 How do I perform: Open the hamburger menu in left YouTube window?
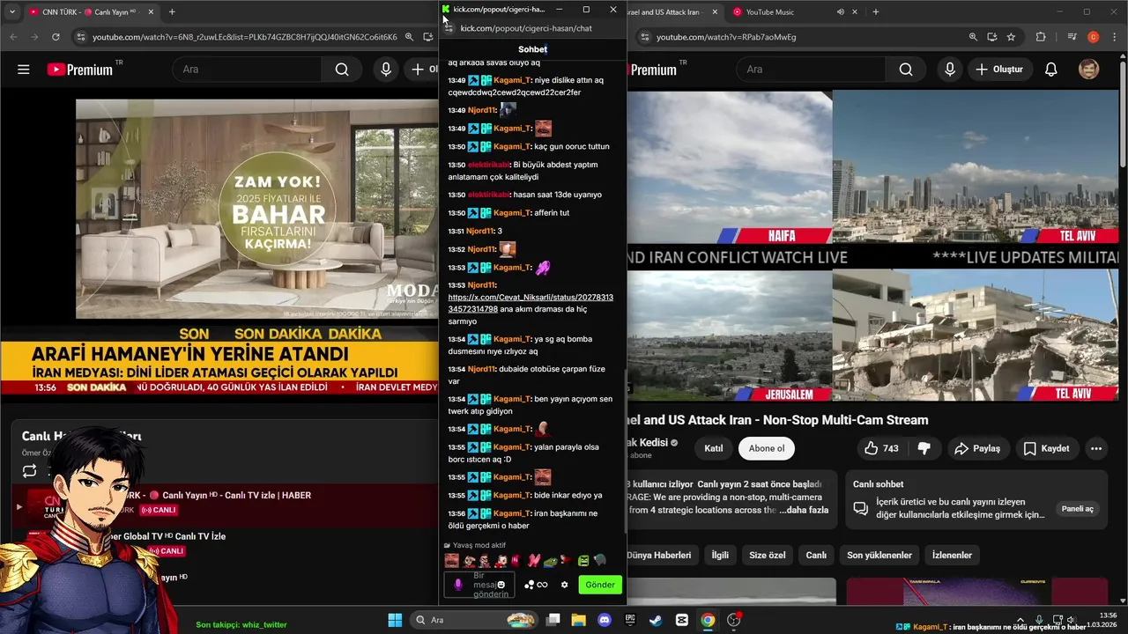[x=24, y=70]
